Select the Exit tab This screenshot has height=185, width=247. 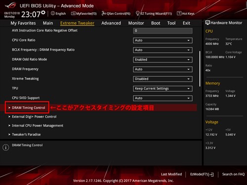tap(186, 23)
